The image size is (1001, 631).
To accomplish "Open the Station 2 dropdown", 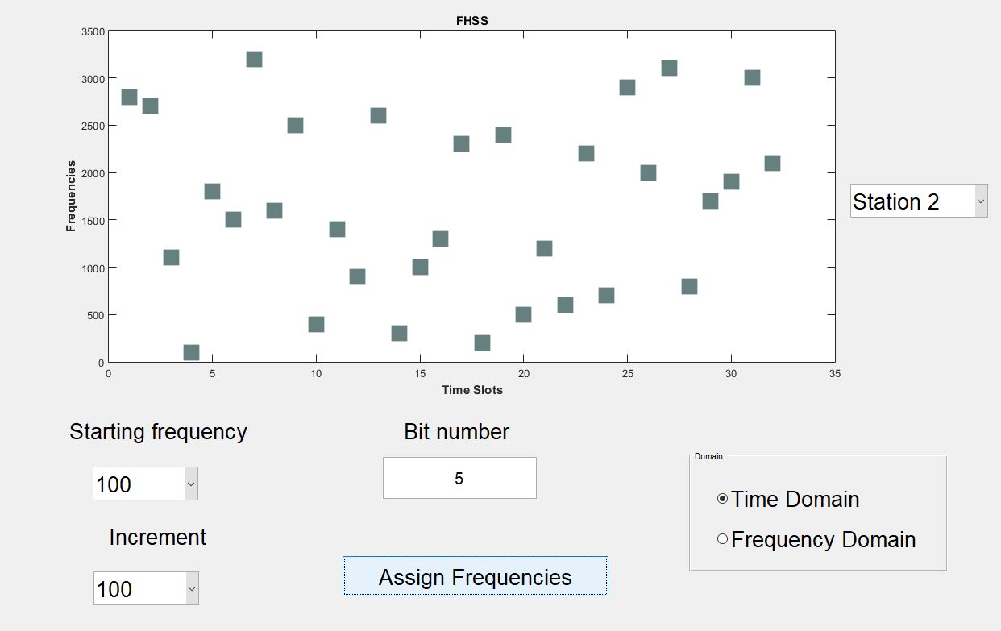I will tap(918, 201).
